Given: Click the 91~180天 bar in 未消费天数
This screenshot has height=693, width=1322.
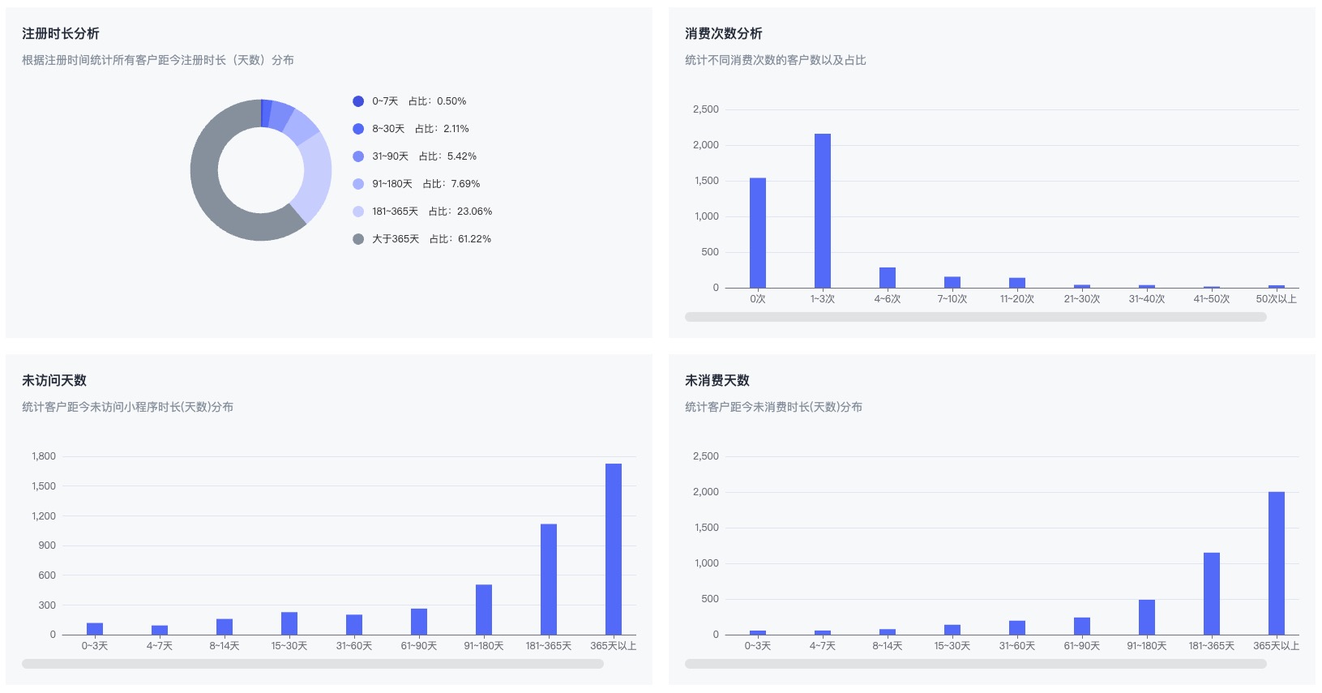Looking at the screenshot, I should [1147, 617].
